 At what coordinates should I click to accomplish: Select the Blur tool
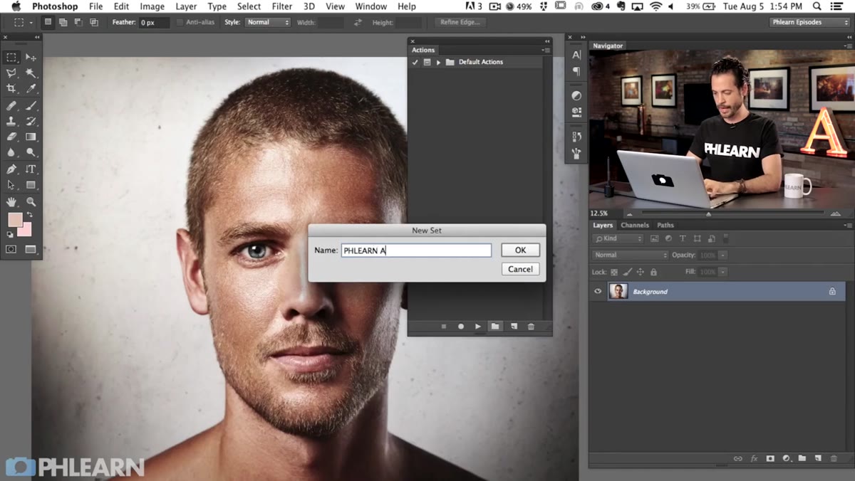(11, 152)
